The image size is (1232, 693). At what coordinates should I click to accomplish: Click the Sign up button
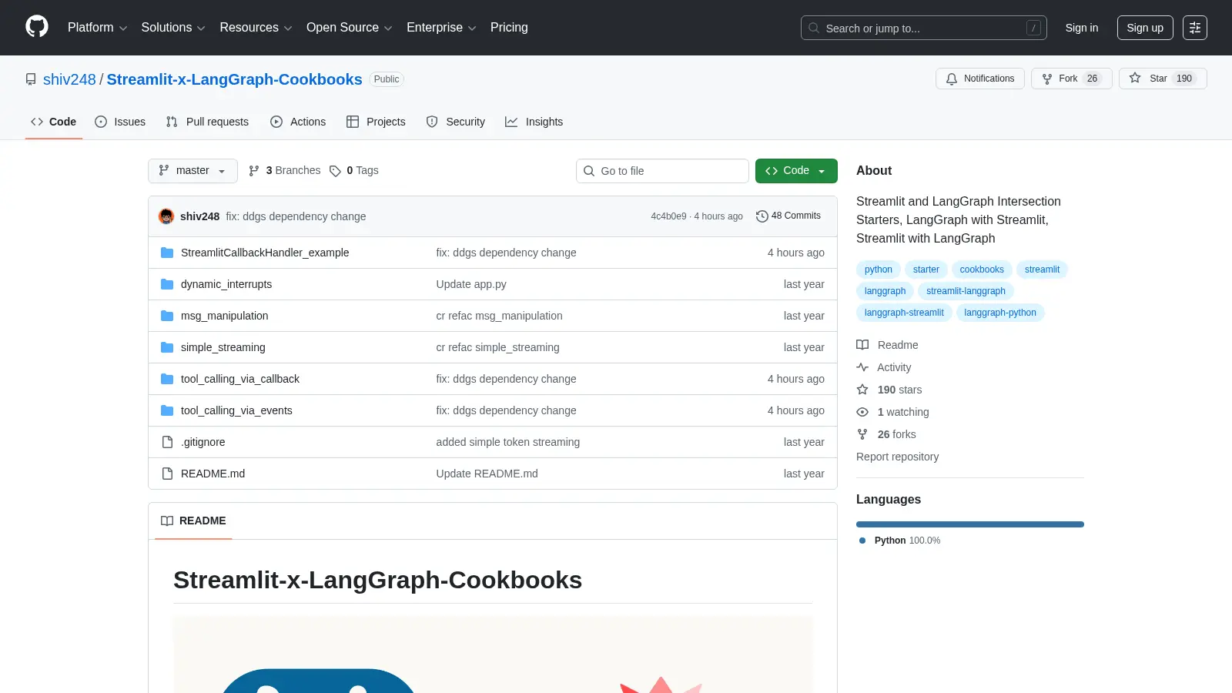(1145, 28)
